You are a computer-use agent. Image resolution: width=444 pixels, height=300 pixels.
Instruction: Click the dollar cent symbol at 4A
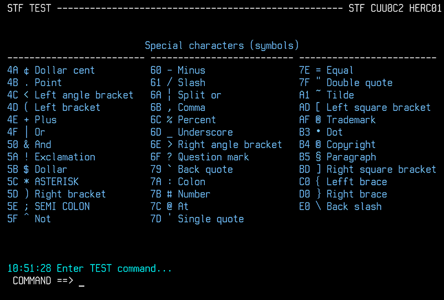(x=27, y=70)
